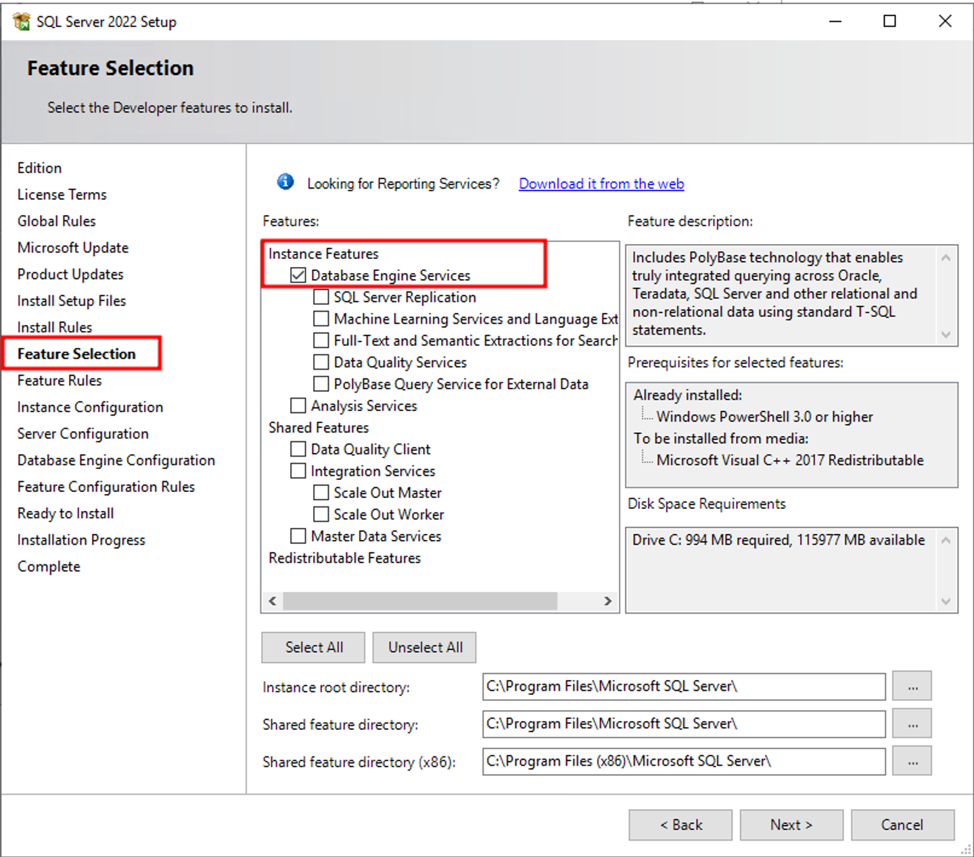Check the Scale Out Master option
The height and width of the screenshot is (857, 974).
pyautogui.click(x=321, y=493)
